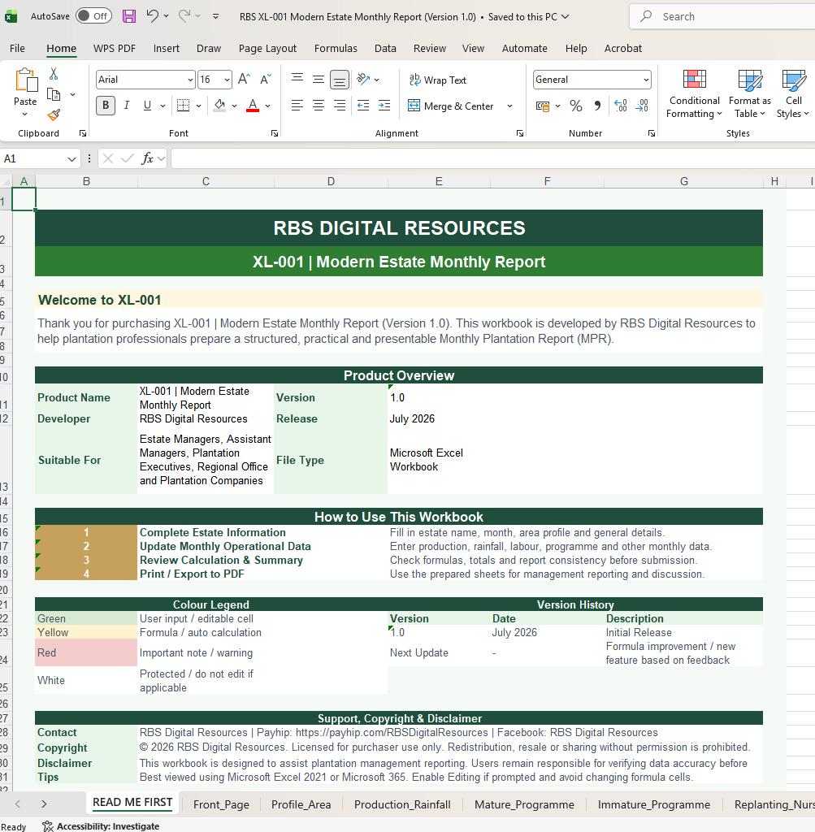Click the Cut scissors icon

[x=54, y=73]
